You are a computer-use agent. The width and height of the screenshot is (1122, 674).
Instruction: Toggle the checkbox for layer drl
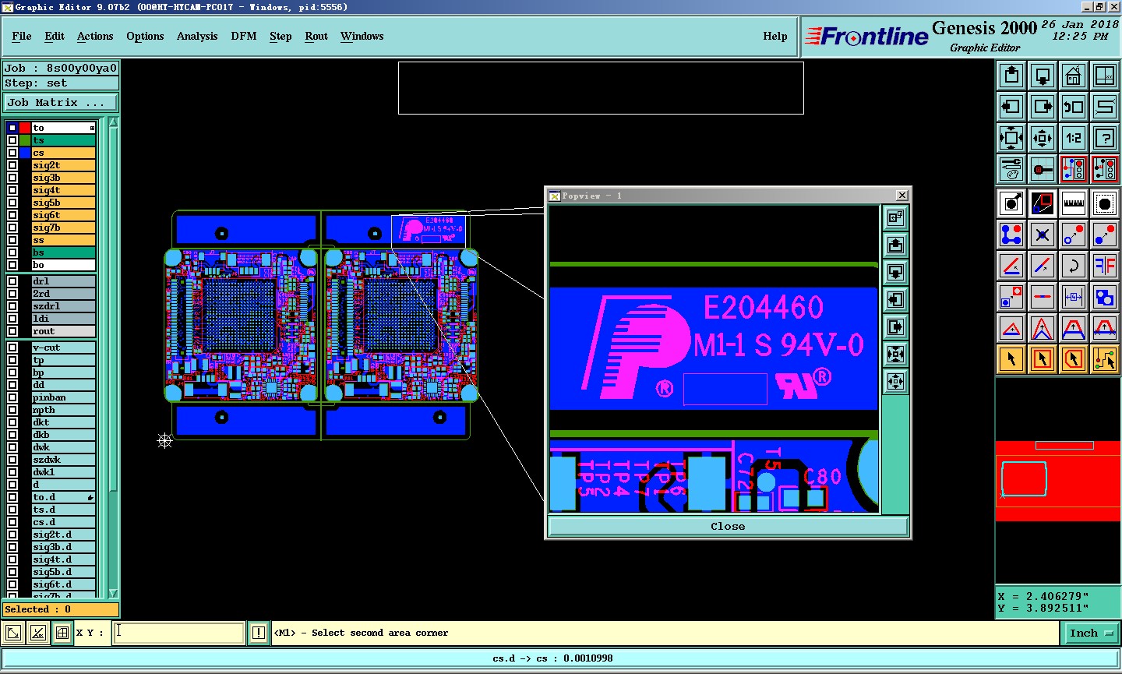point(12,281)
